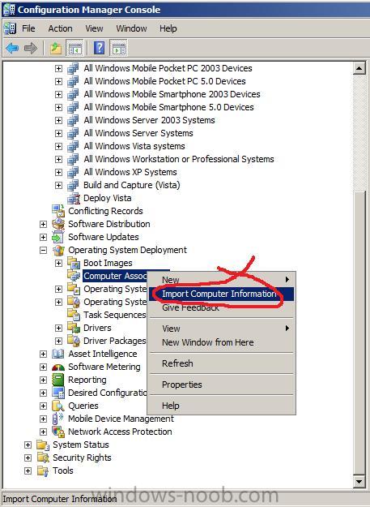Image resolution: width=370 pixels, height=507 pixels.
Task: Click the scrollbar down arrow
Action: [x=359, y=482]
